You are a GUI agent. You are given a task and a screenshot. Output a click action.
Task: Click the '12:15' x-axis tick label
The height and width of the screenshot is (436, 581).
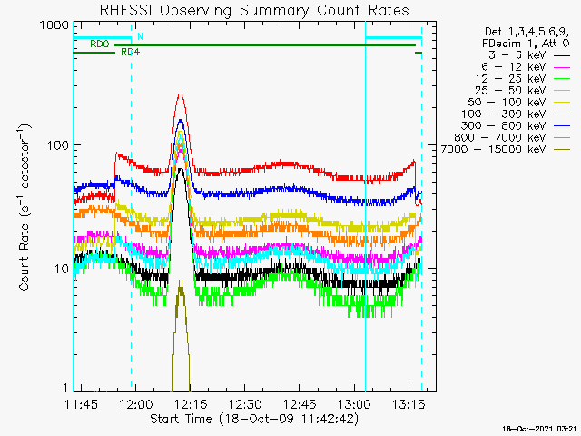[191, 404]
